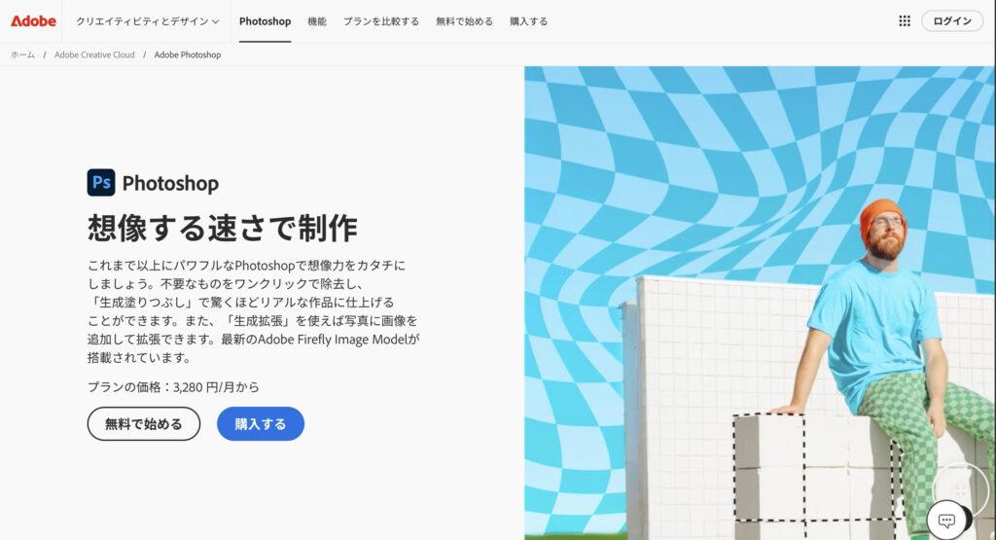Click the Ps Photoshop app icon
Viewport: 996px width, 540px height.
(101, 182)
